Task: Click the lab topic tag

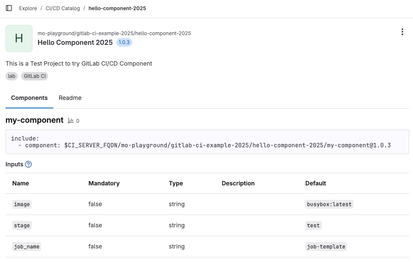Action: pos(11,76)
